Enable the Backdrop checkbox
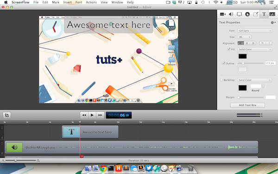Screen dimensions: 278x174 [x=221, y=80]
